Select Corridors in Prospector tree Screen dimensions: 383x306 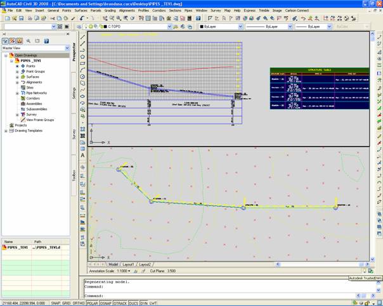pyautogui.click(x=33, y=98)
